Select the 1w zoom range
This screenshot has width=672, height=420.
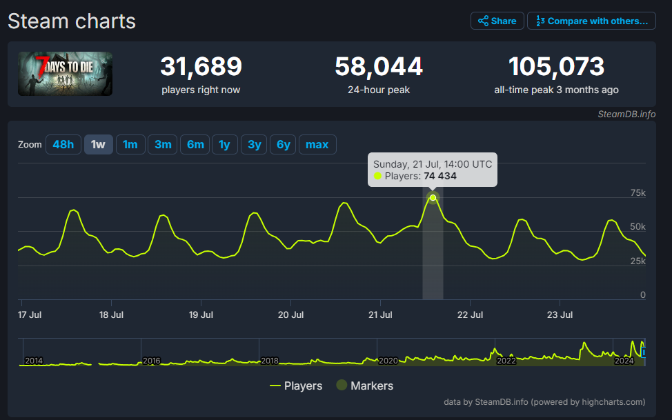tap(98, 144)
